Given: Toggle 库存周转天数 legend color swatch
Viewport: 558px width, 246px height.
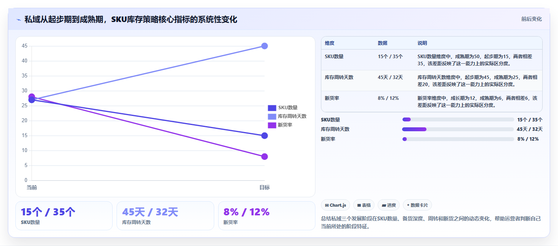Looking at the screenshot, I should [x=272, y=116].
